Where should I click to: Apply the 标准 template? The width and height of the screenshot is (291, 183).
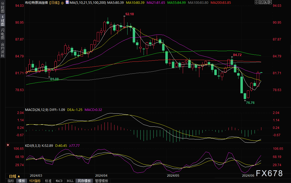click(48, 181)
